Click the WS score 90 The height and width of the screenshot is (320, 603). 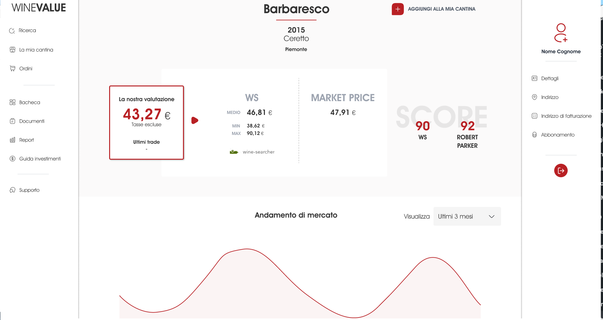pyautogui.click(x=423, y=126)
